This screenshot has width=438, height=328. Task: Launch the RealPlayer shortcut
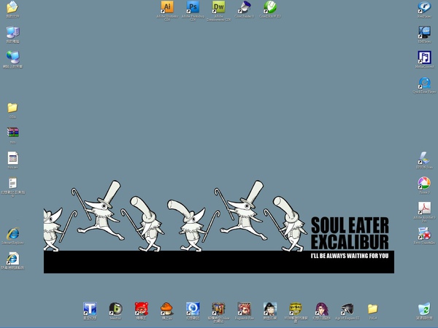[x=424, y=7]
